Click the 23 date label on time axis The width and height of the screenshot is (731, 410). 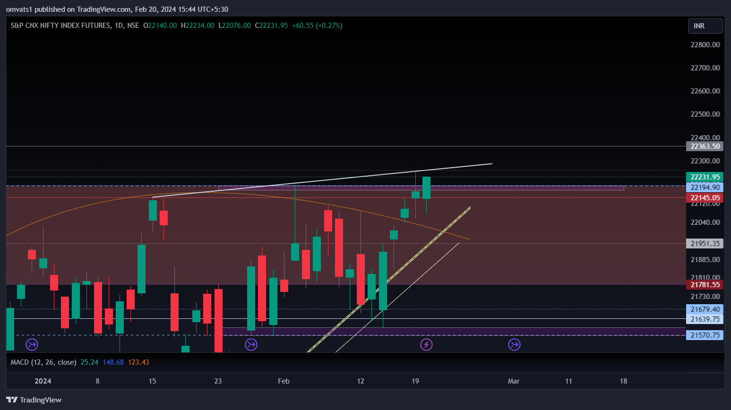click(218, 381)
